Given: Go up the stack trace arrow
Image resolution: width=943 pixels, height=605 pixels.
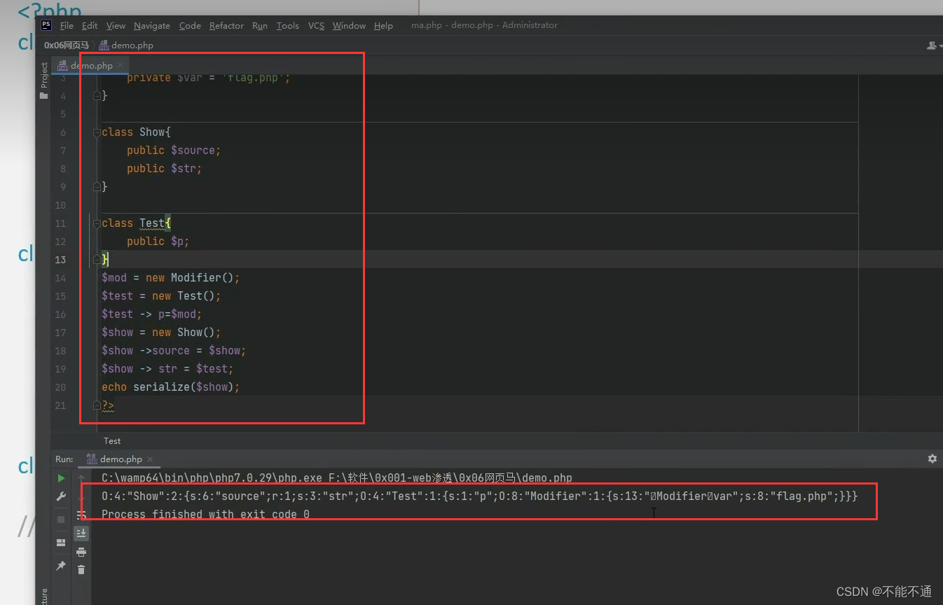Looking at the screenshot, I should click(81, 478).
